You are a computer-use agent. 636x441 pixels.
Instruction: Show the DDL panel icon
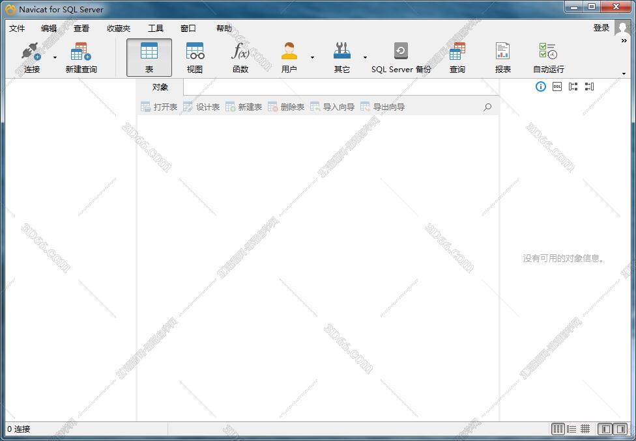coord(557,87)
